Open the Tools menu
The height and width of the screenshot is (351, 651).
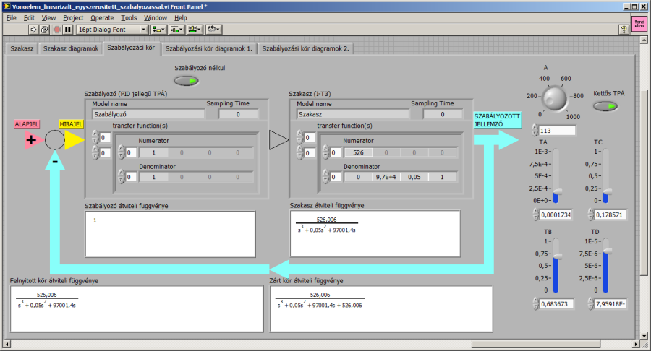[x=129, y=17]
